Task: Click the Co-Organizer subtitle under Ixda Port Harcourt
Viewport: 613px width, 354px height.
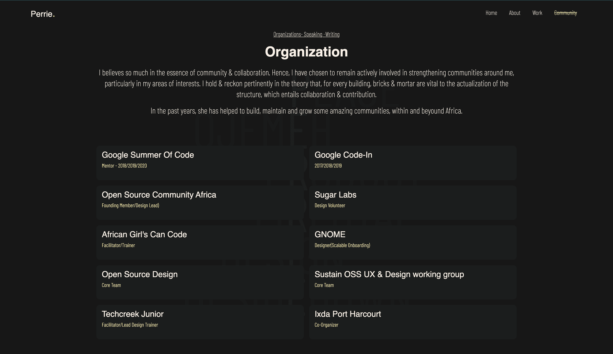Action: point(326,325)
